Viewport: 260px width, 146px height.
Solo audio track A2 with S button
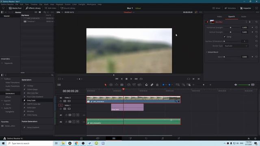pyautogui.click(x=74, y=122)
